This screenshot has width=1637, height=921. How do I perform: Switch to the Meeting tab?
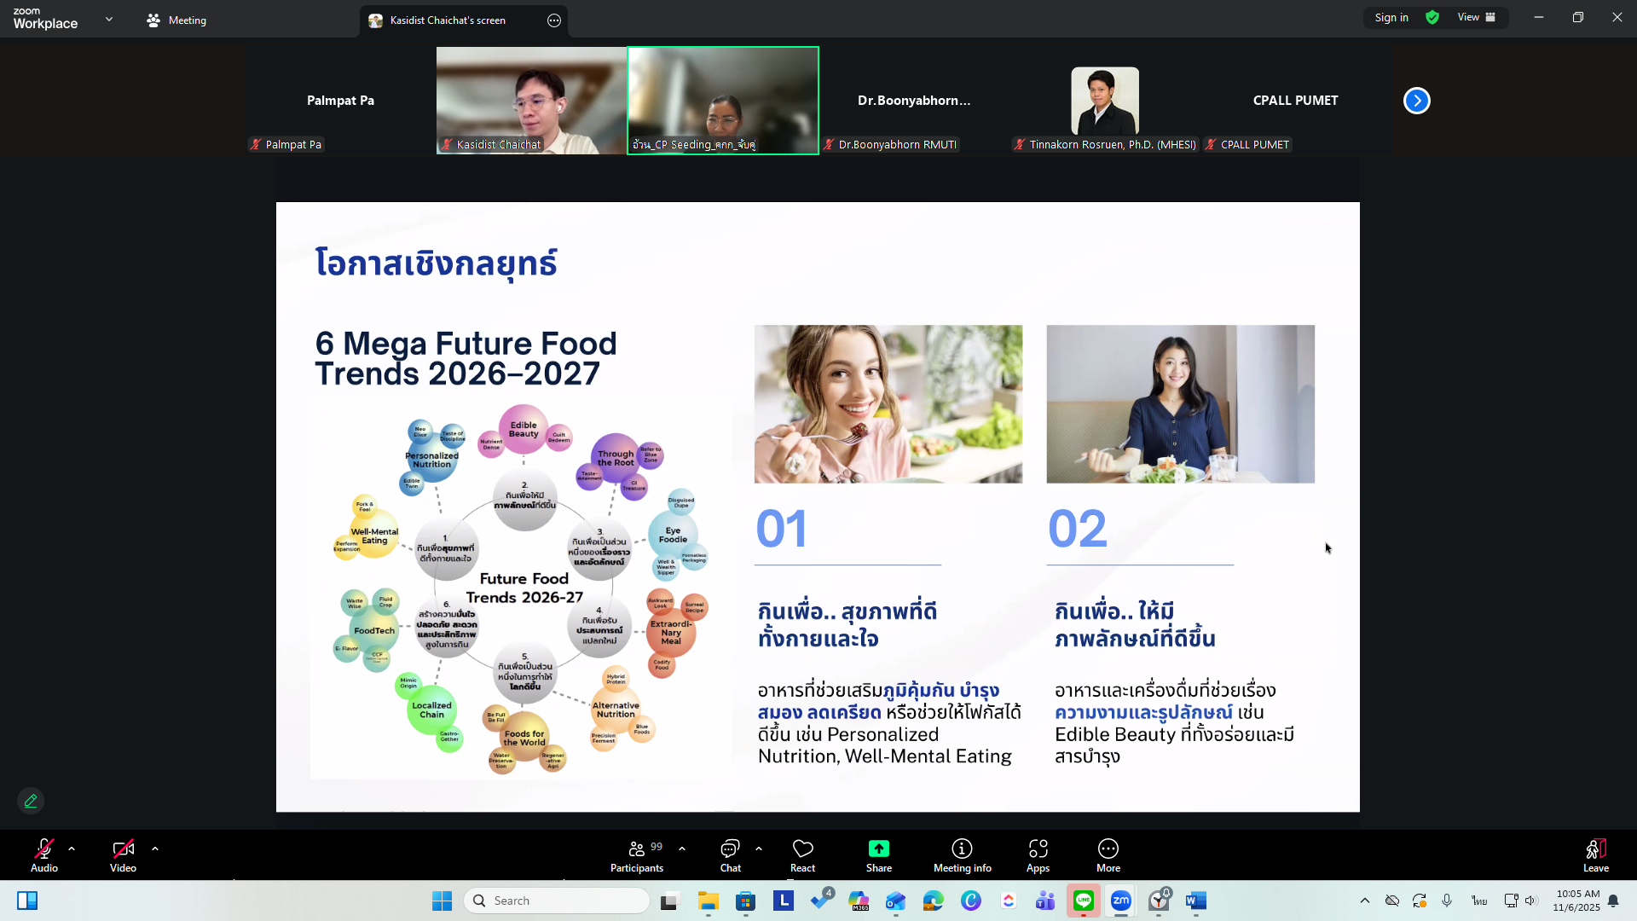tap(176, 20)
